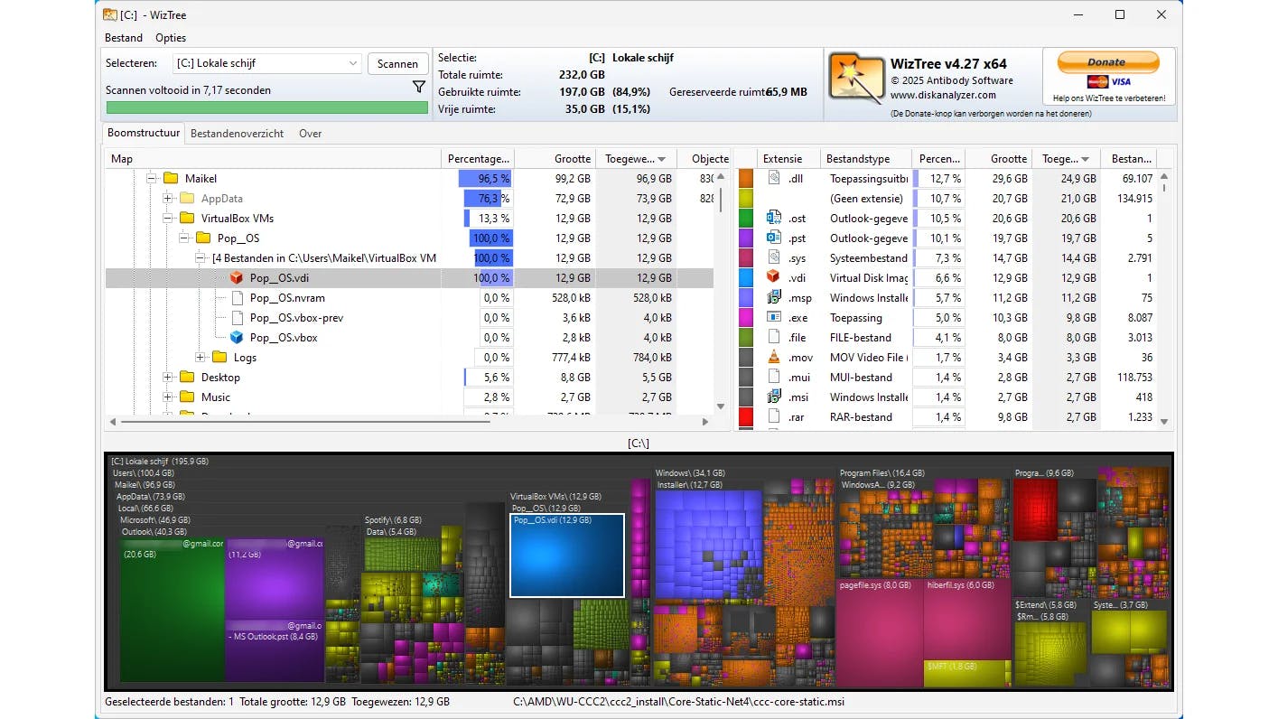The image size is (1278, 719).
Task: Sort the tree by the Map column header
Action: click(x=273, y=159)
